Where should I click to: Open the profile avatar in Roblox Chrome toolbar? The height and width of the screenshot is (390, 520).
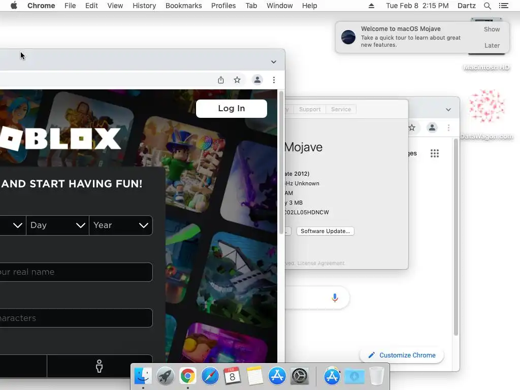pyautogui.click(x=257, y=80)
